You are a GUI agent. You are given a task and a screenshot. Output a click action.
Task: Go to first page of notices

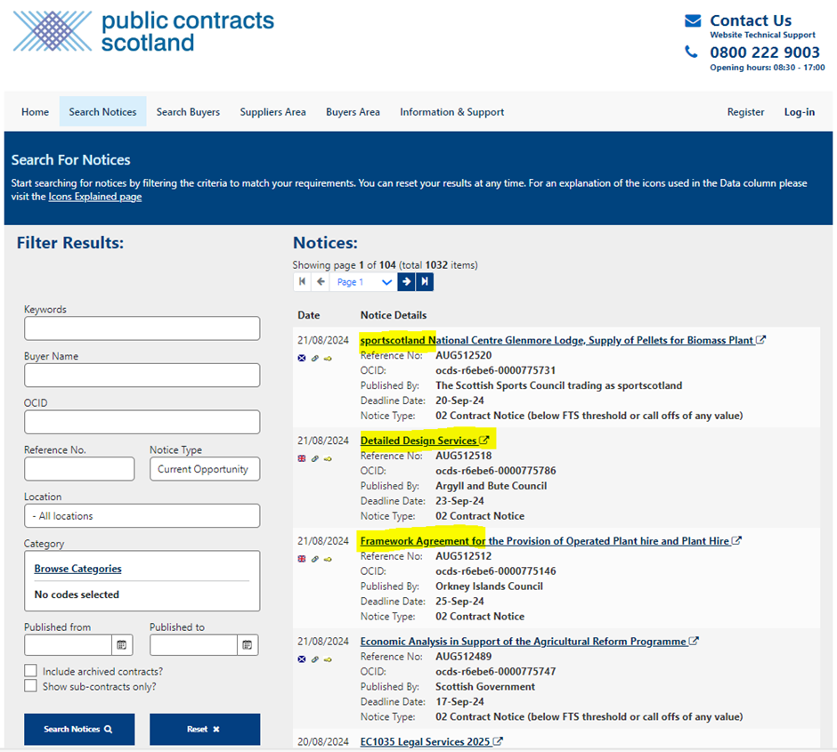tap(302, 281)
